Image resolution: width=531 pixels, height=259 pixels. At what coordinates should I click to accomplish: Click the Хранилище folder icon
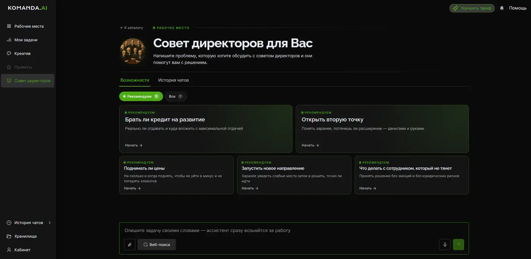9,236
